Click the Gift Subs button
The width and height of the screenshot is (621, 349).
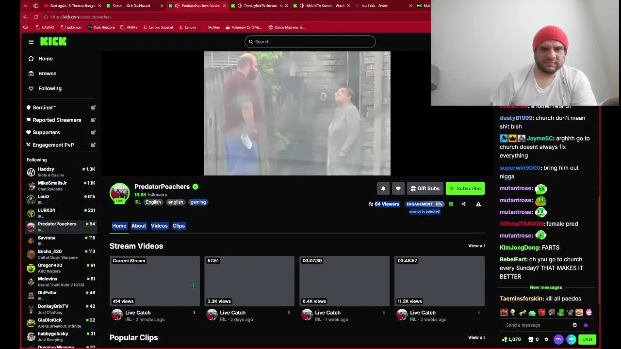[425, 189]
